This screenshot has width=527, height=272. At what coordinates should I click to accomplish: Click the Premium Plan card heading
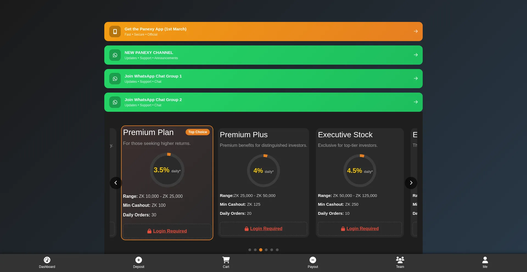[x=148, y=132]
